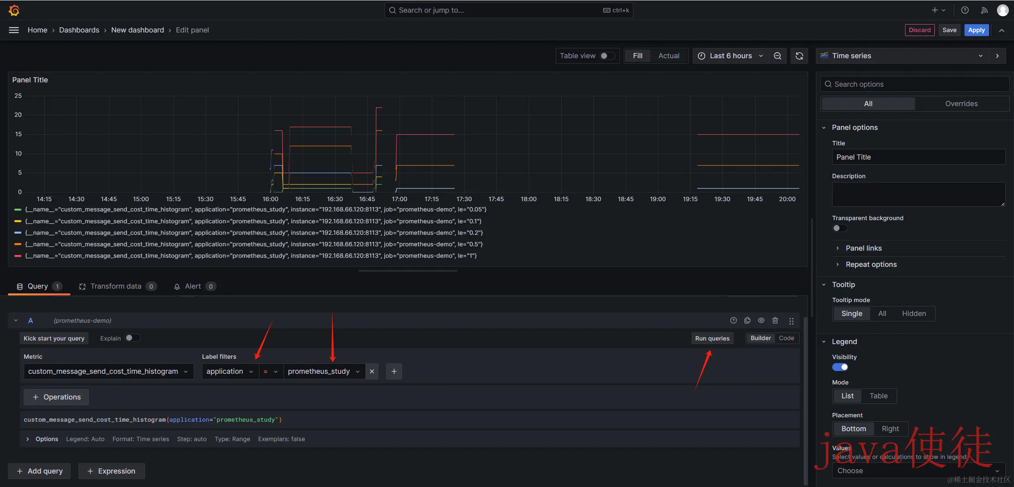Image resolution: width=1014 pixels, height=487 pixels.
Task: Click the Discard button
Action: click(919, 30)
